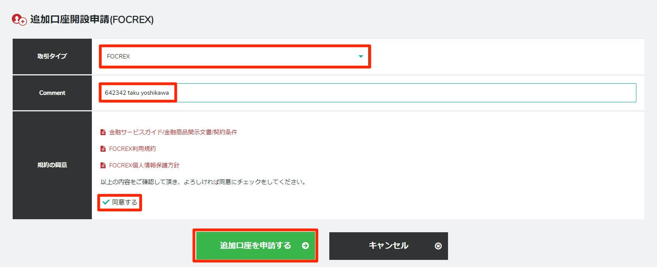Open the FOCREX trading type selector
Screen dimensions: 657x267
230,56
